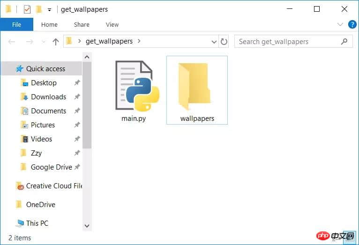
Task: Open This PC in navigation pane
Action: pyautogui.click(x=37, y=223)
